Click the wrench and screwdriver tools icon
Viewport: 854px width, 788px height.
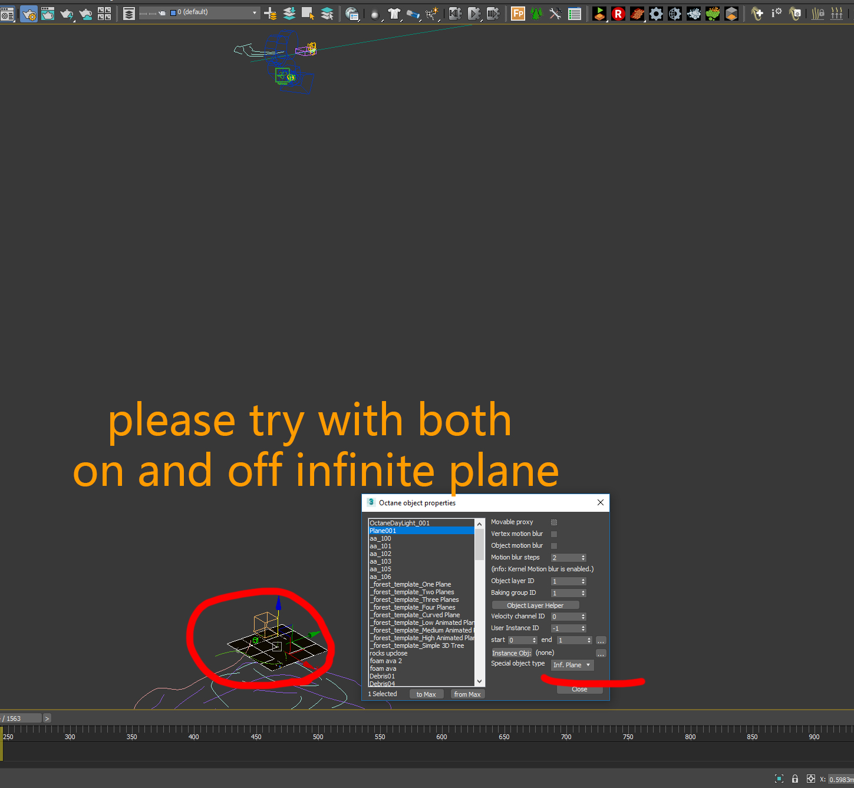tap(555, 13)
